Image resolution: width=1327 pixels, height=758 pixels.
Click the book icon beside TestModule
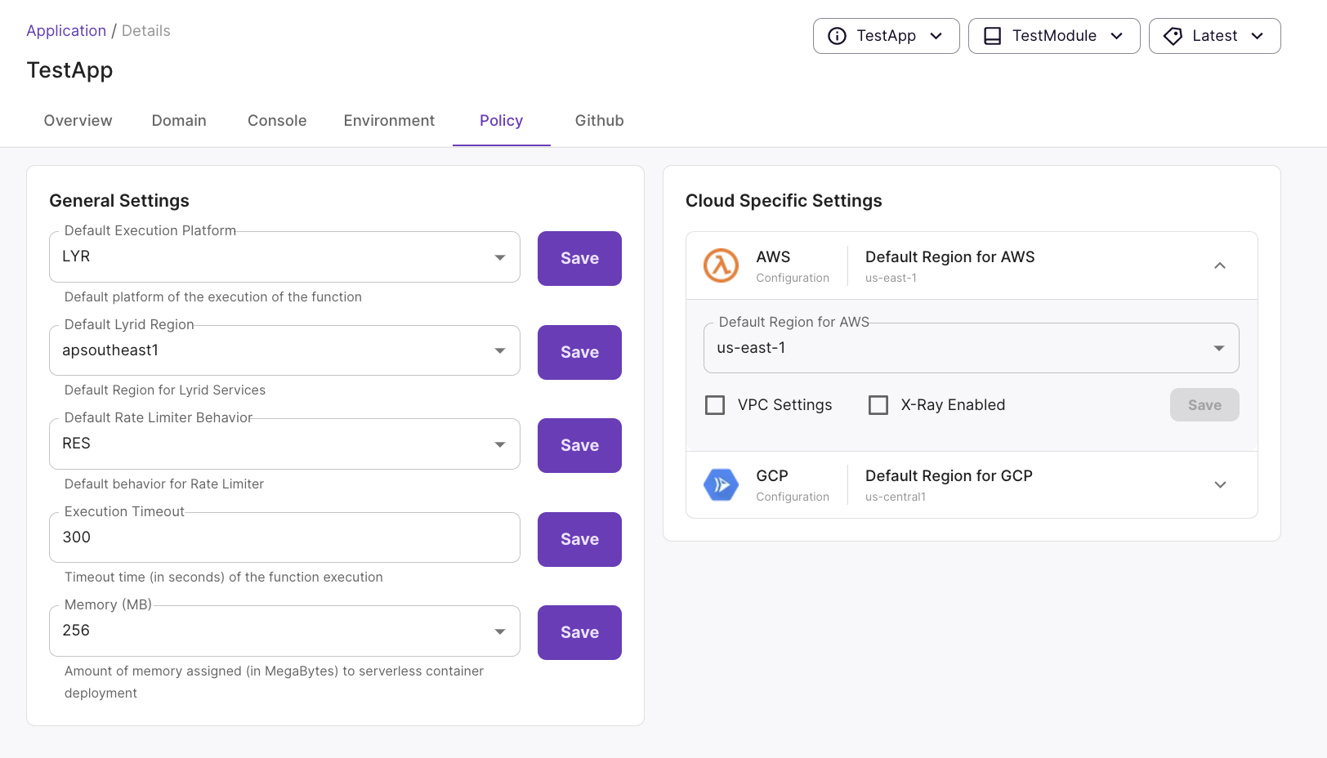(x=992, y=36)
